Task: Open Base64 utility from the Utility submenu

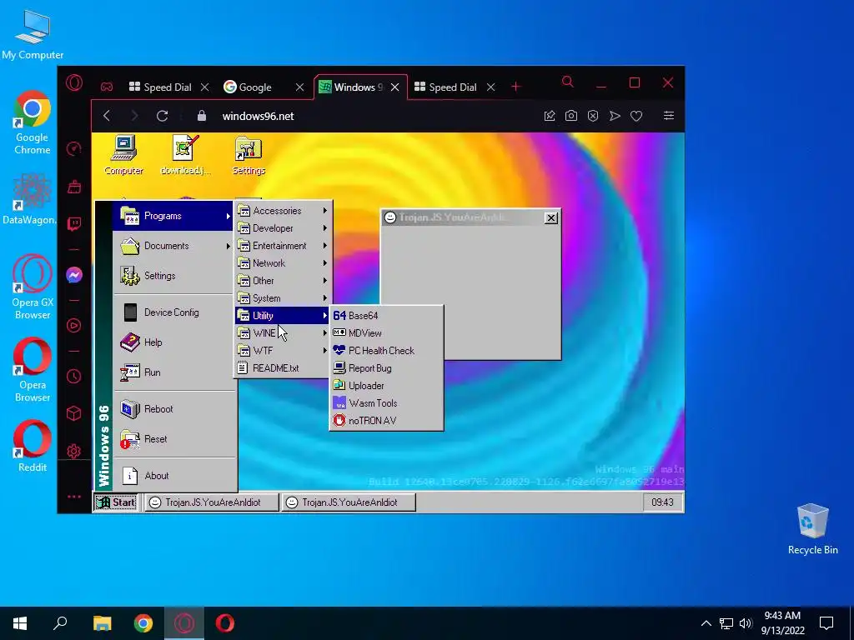Action: coord(386,316)
